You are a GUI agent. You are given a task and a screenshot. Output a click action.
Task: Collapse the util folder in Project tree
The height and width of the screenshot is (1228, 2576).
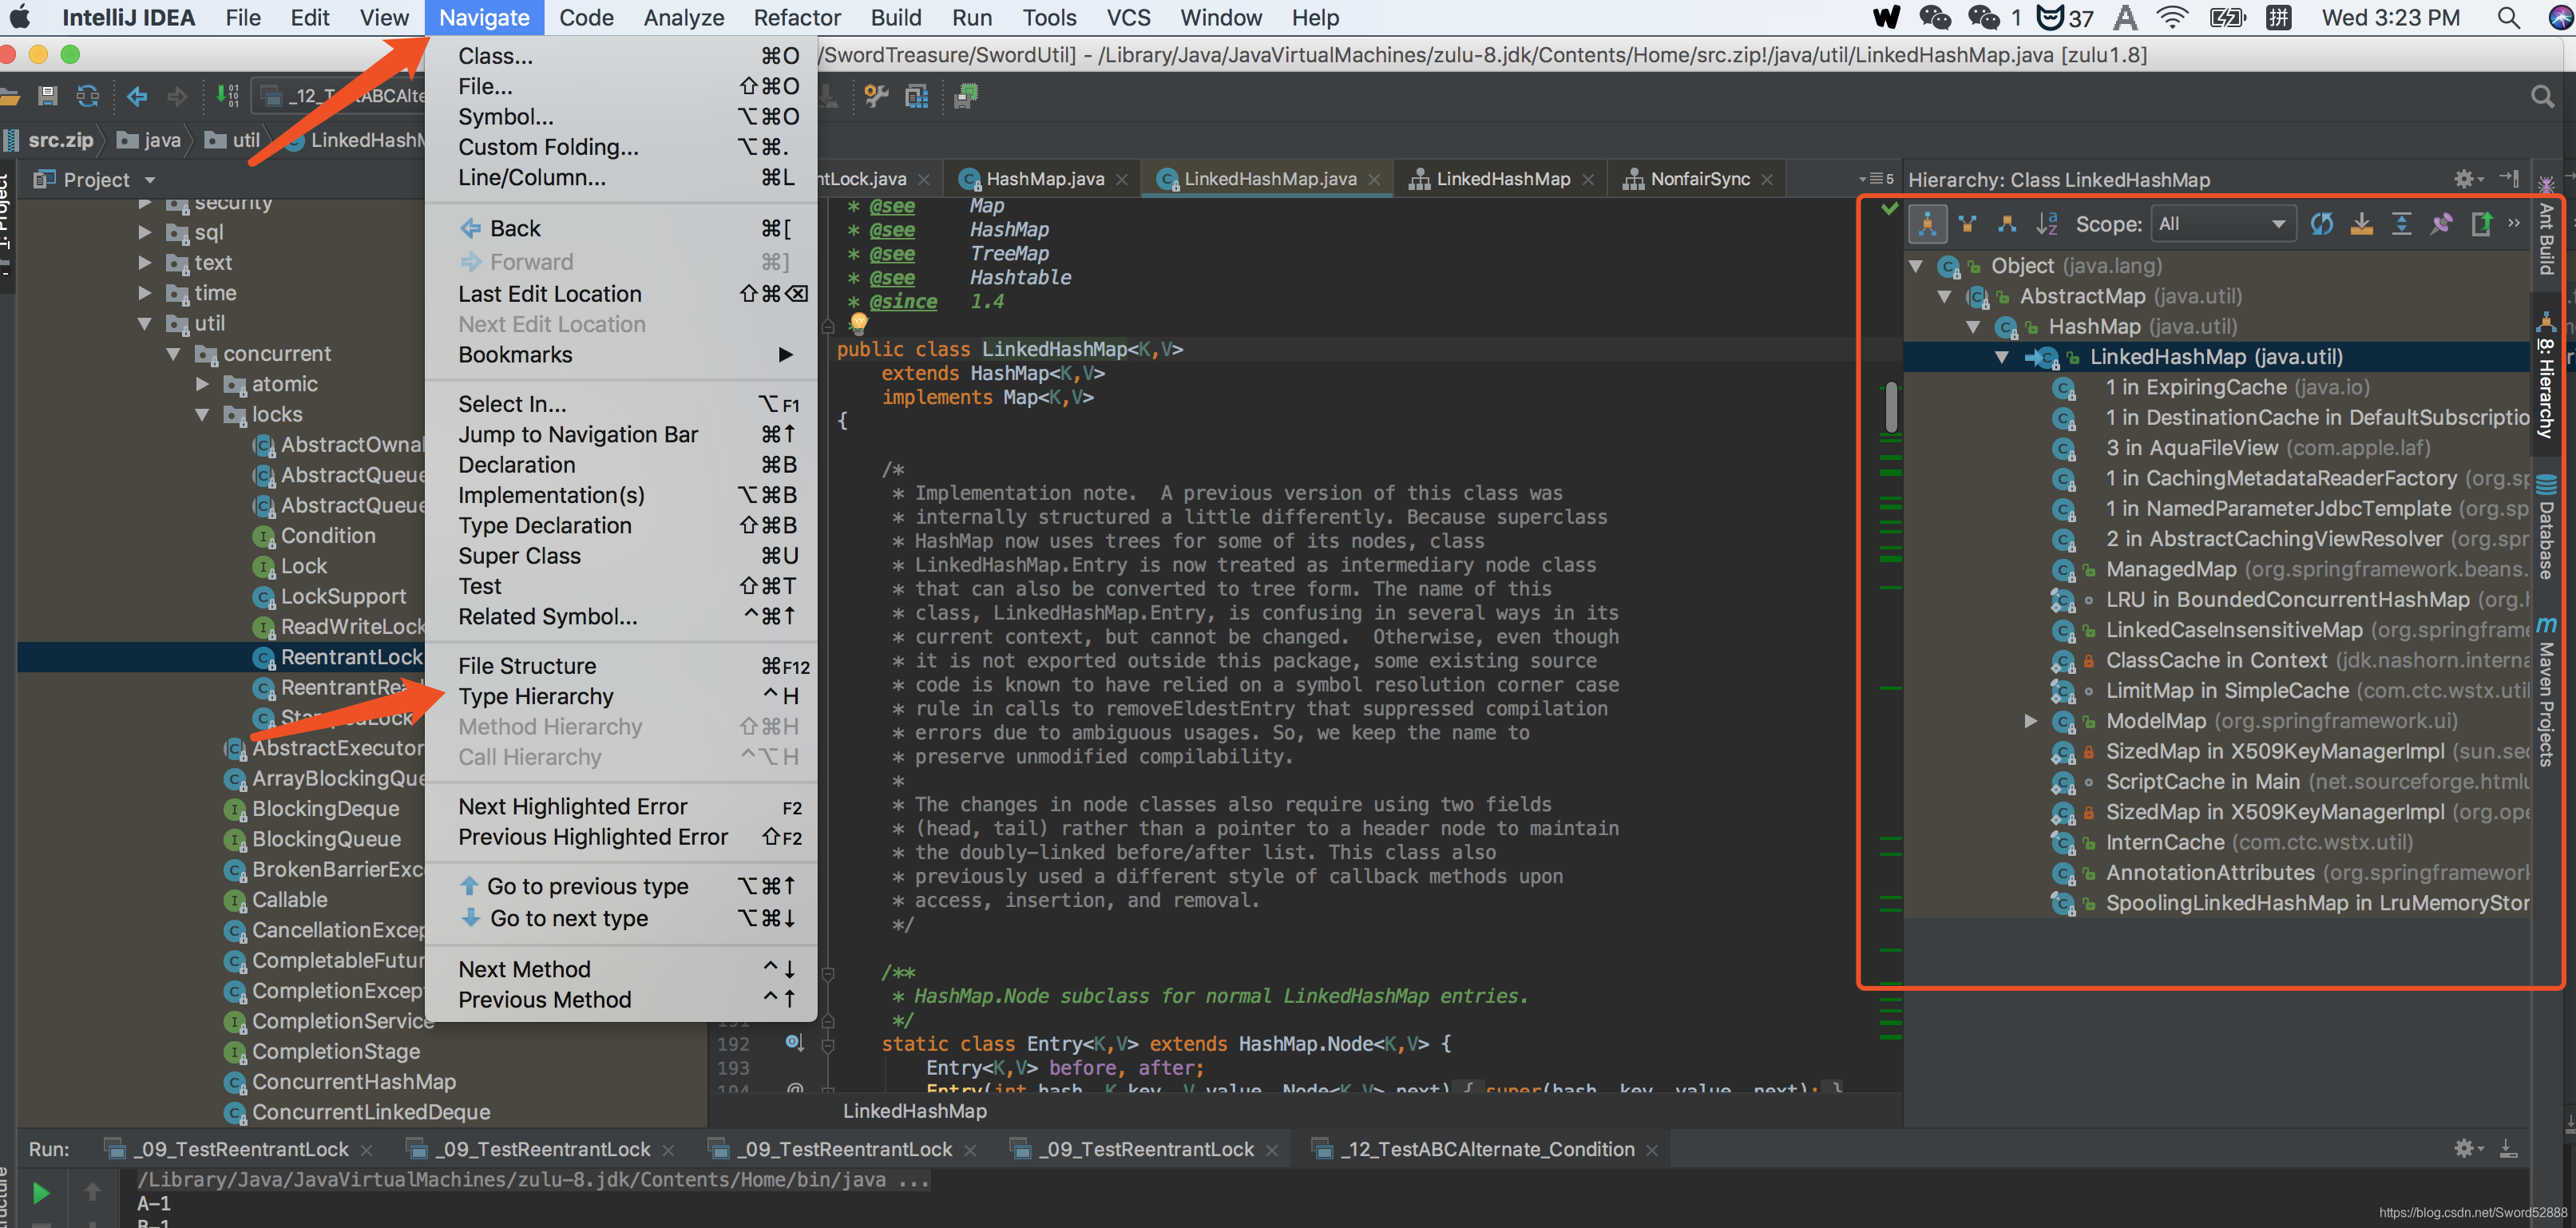tap(145, 324)
